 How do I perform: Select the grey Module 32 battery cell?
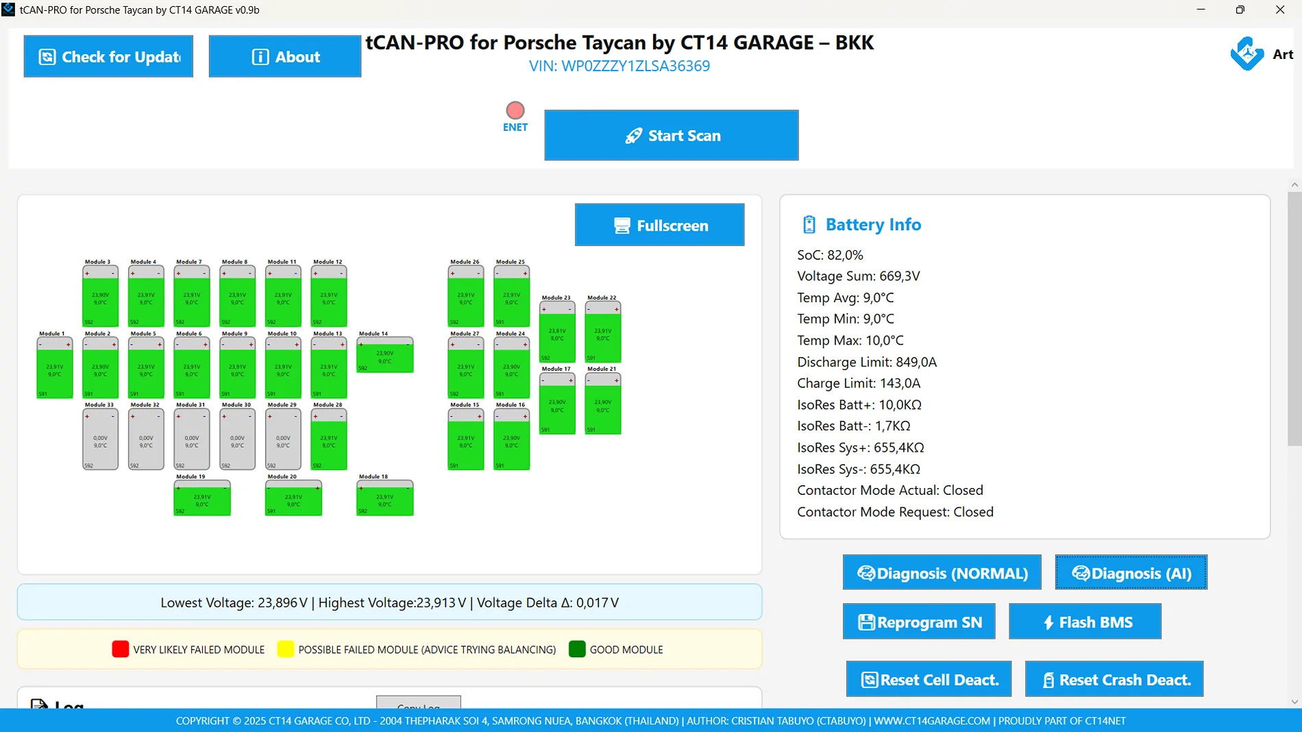(x=146, y=439)
